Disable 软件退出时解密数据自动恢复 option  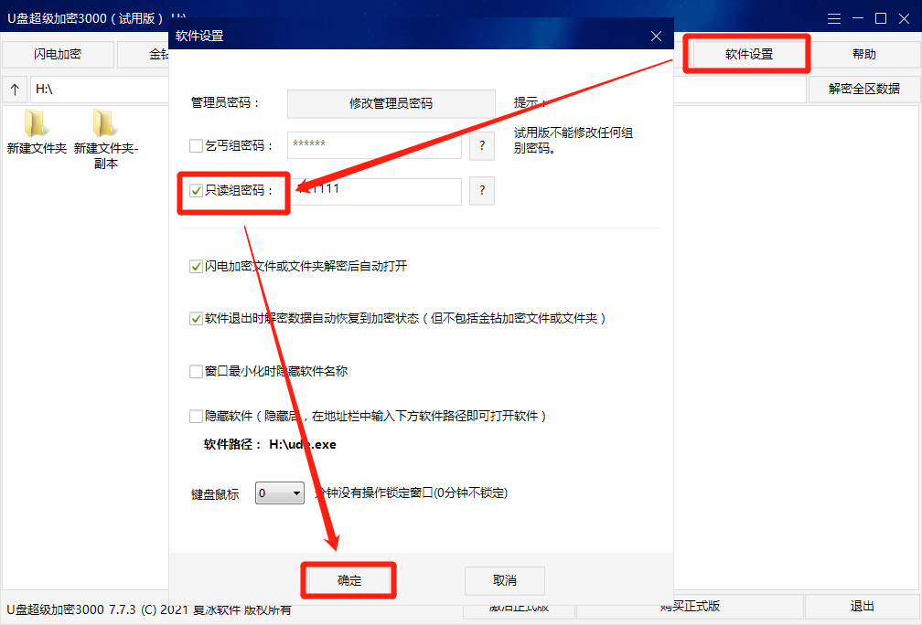pyautogui.click(x=196, y=318)
